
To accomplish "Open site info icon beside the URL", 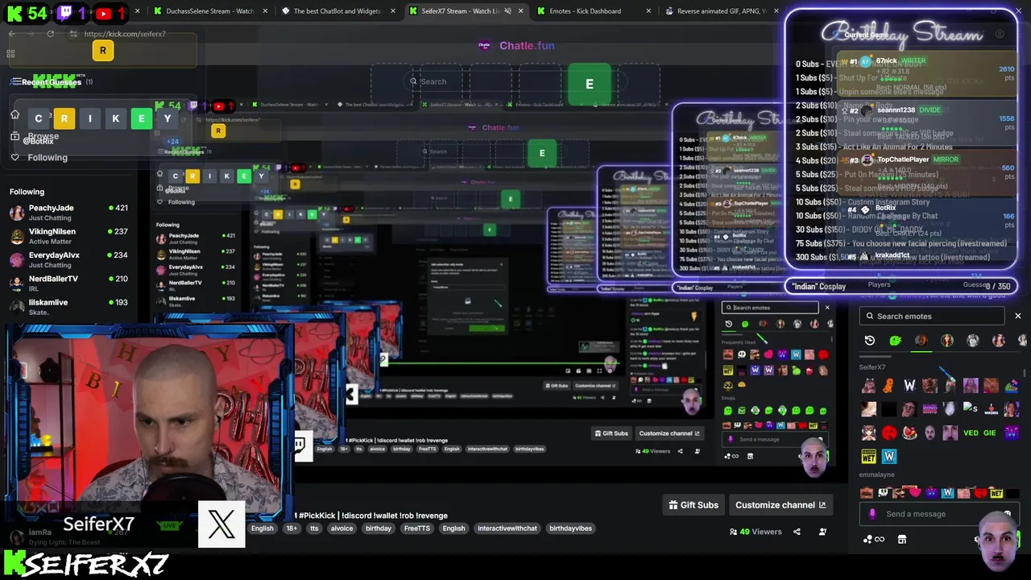I will (74, 34).
